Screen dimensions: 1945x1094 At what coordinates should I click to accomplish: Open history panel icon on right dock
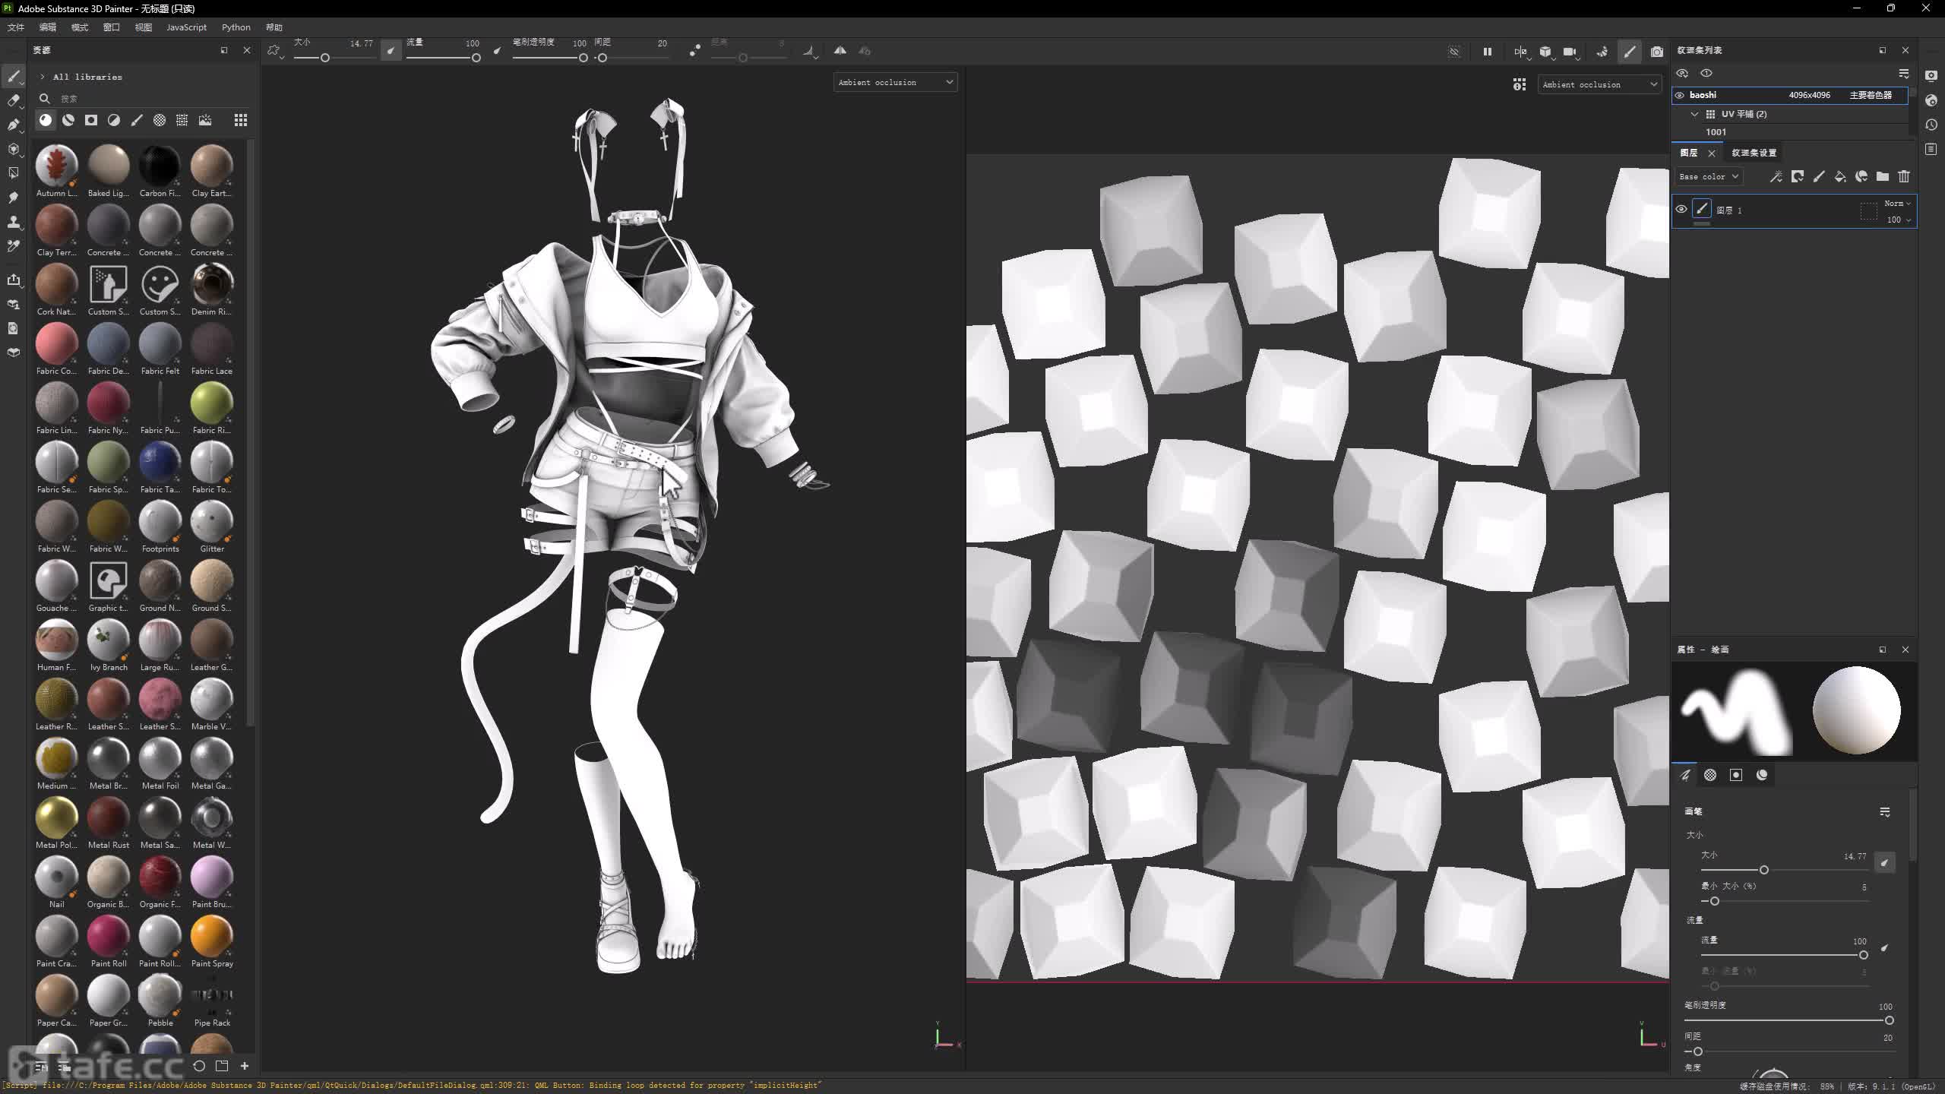(1931, 125)
